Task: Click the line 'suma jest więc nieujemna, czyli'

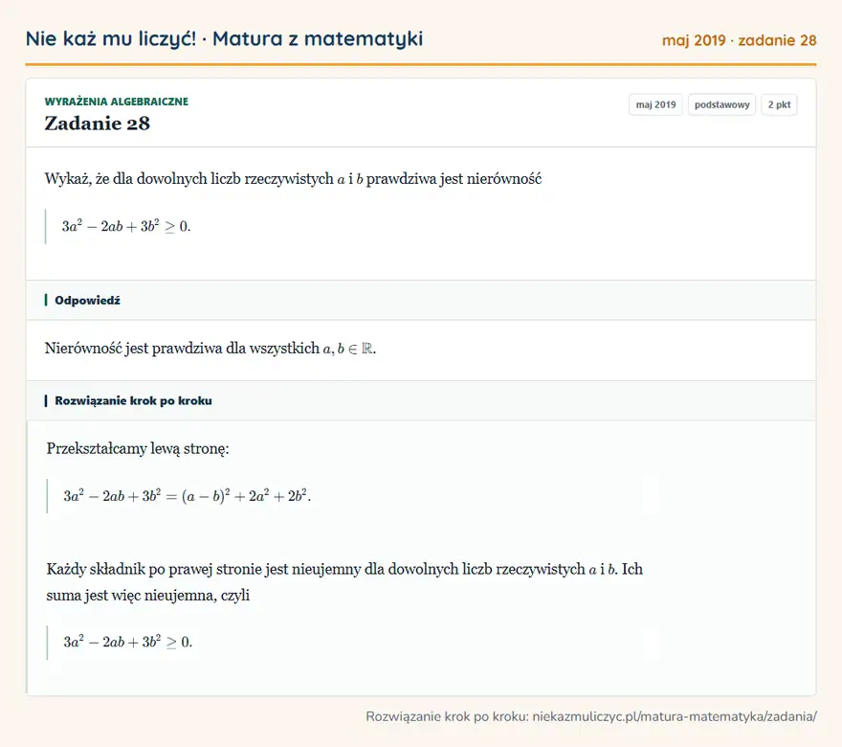Action: [148, 596]
